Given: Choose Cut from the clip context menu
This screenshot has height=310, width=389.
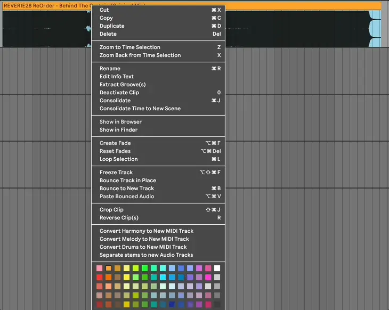Looking at the screenshot, I should coord(158,10).
